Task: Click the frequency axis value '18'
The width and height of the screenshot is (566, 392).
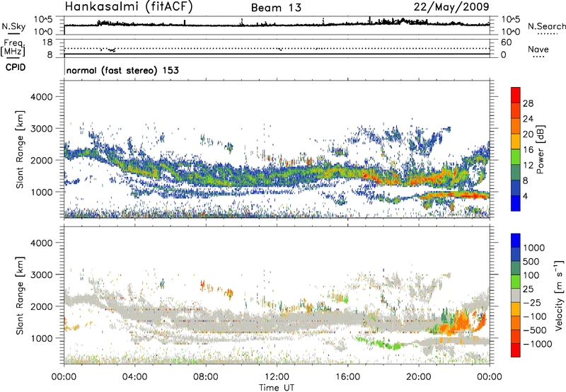Action: [47, 42]
